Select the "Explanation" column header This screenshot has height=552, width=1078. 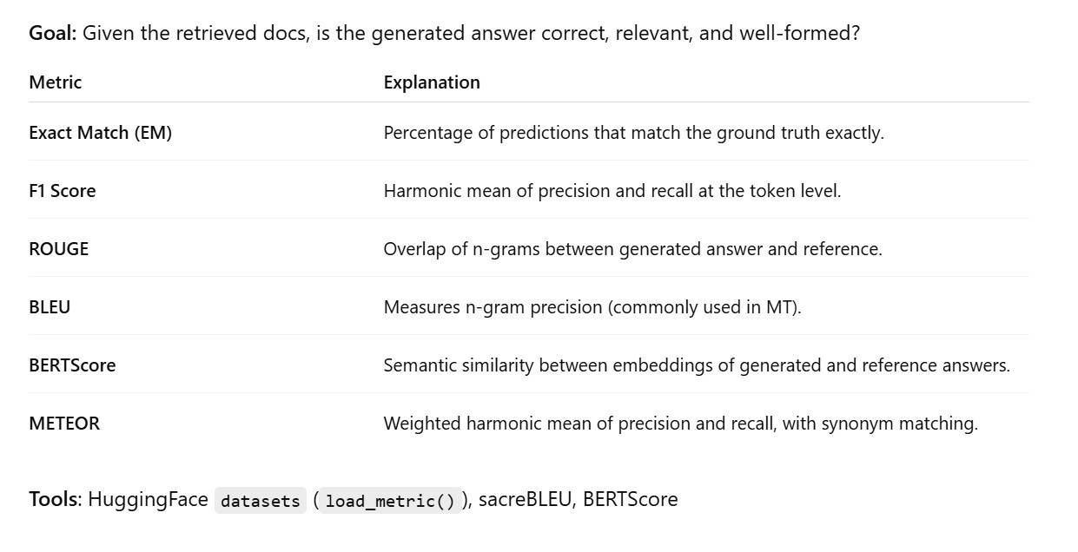click(432, 82)
